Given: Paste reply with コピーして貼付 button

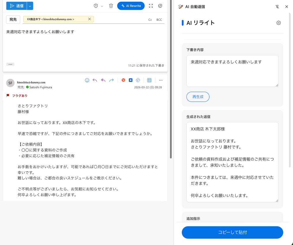Looking at the screenshot, I should point(232,232).
